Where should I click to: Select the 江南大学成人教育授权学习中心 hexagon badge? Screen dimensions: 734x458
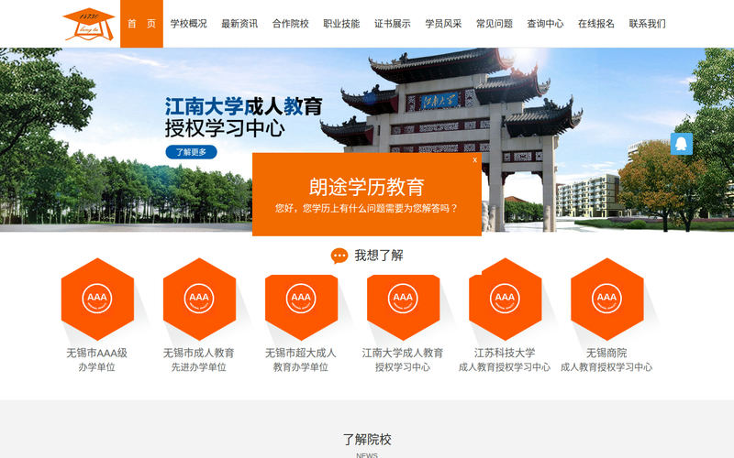[x=403, y=307]
